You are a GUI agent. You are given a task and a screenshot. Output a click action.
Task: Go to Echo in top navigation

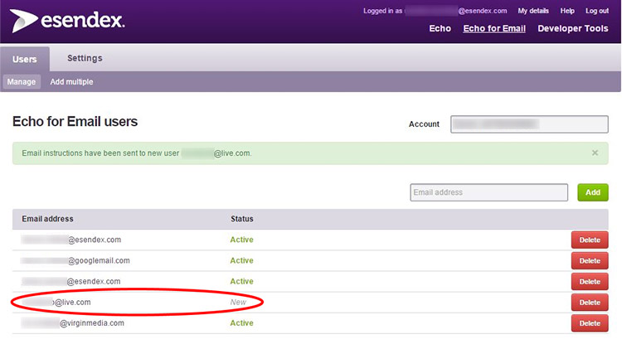coord(440,29)
